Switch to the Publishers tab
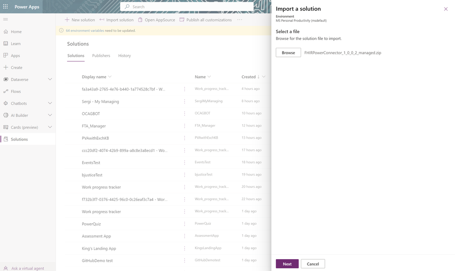Image resolution: width=455 pixels, height=271 pixels. pos(101,55)
